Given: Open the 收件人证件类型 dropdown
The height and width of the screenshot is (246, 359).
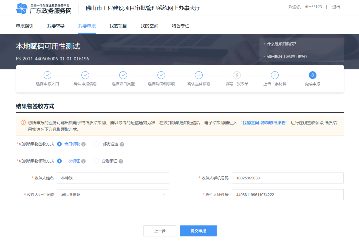Looking at the screenshot, I should coord(113,195).
